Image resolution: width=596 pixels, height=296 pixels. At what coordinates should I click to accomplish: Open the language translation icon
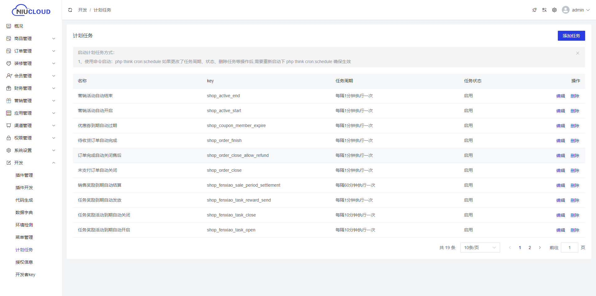[544, 10]
